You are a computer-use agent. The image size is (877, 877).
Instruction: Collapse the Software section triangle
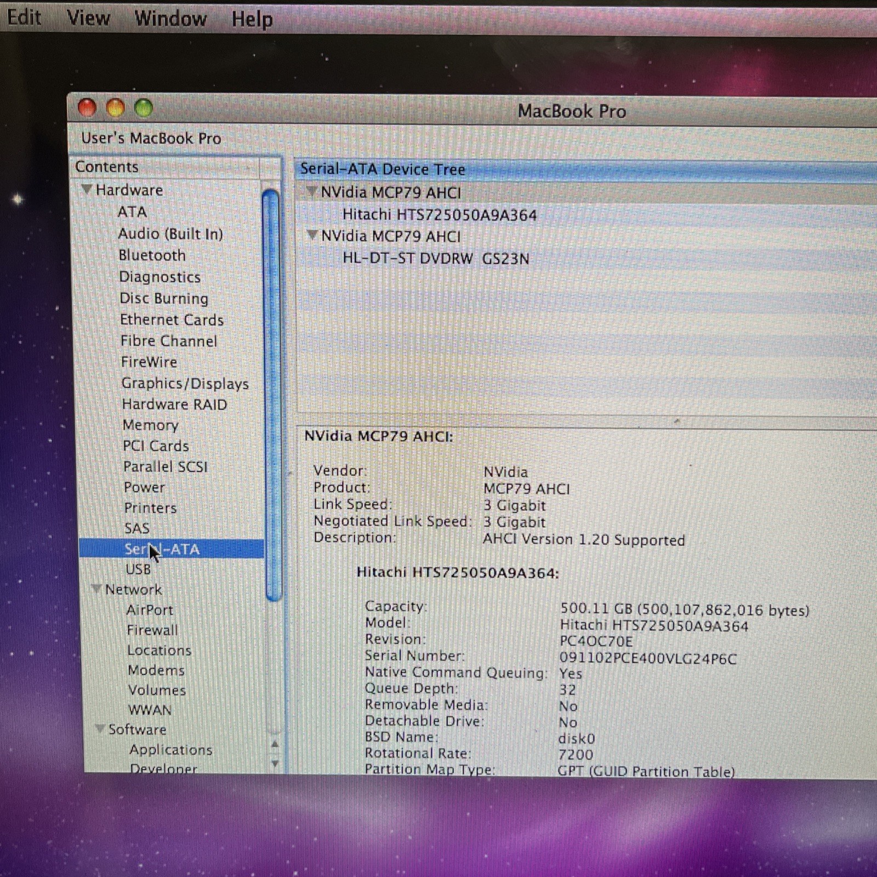pos(100,729)
